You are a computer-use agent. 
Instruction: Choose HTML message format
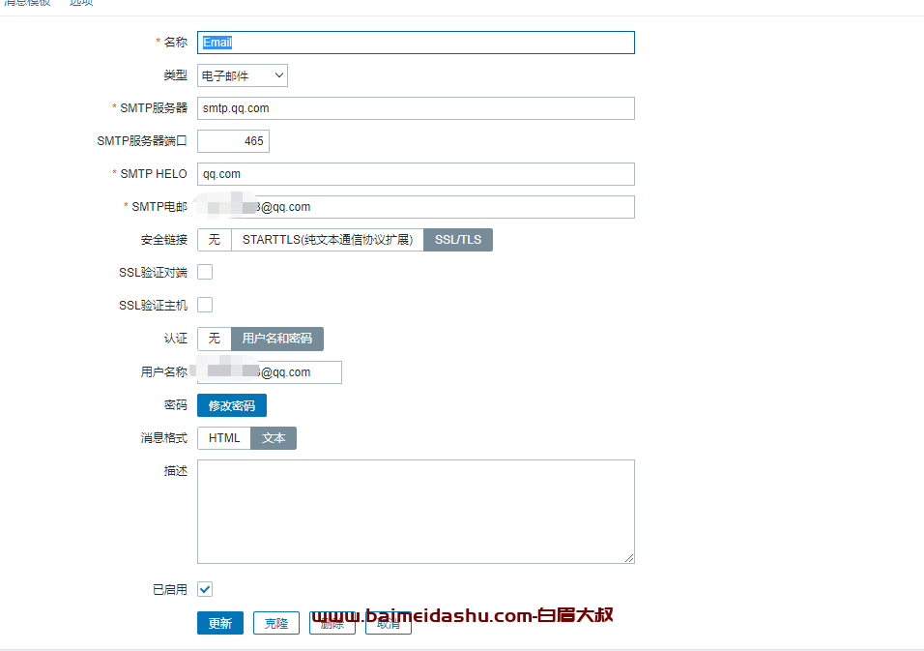pyautogui.click(x=224, y=438)
